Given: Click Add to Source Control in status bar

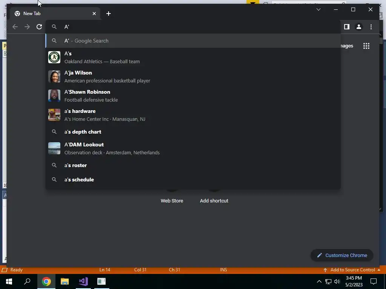Looking at the screenshot, I should click(352, 270).
